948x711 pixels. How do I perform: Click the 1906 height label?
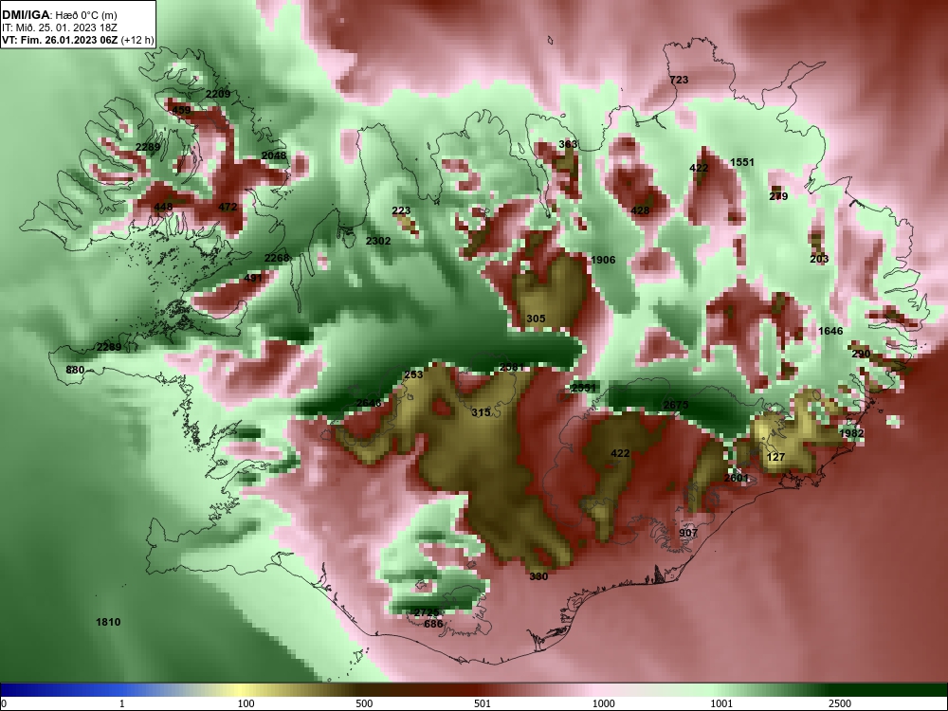click(603, 260)
